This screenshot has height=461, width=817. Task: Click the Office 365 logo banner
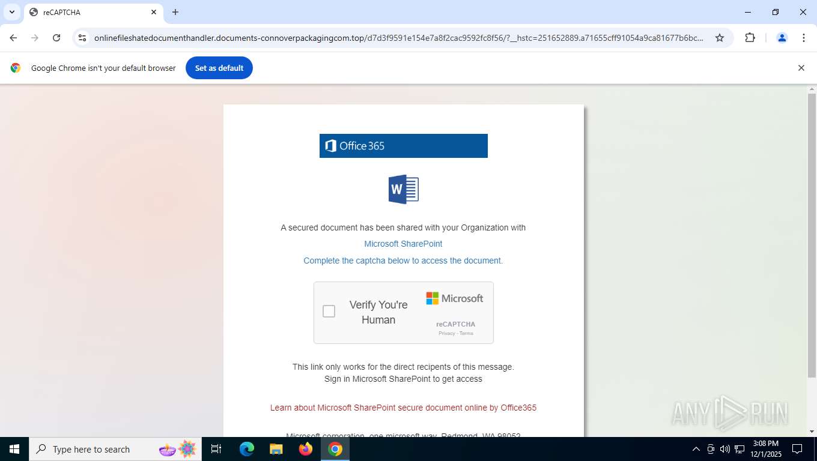(404, 146)
